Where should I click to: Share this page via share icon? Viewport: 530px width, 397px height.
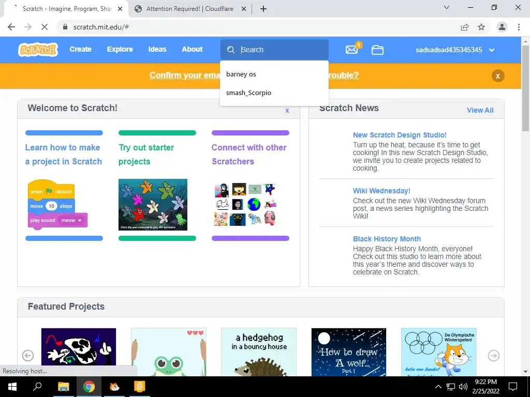tap(465, 27)
